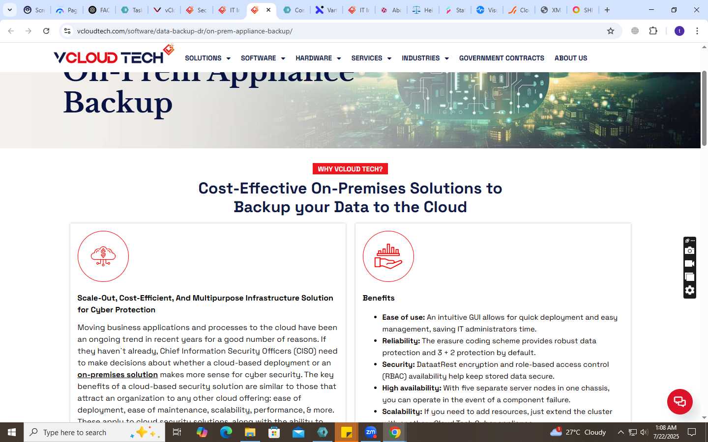
Task: Open the browser Extensions puzzle icon
Action: coord(653,31)
